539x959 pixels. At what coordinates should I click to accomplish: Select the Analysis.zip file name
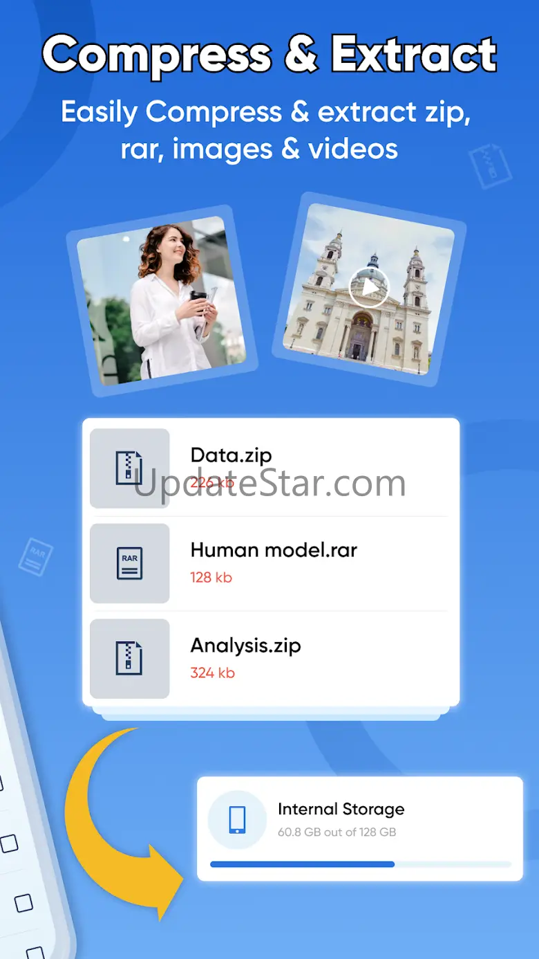click(x=245, y=646)
